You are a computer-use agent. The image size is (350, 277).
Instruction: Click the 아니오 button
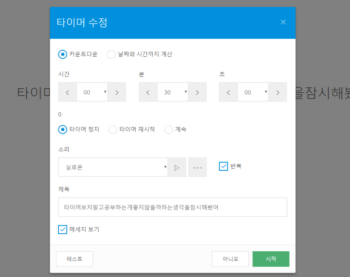231,259
